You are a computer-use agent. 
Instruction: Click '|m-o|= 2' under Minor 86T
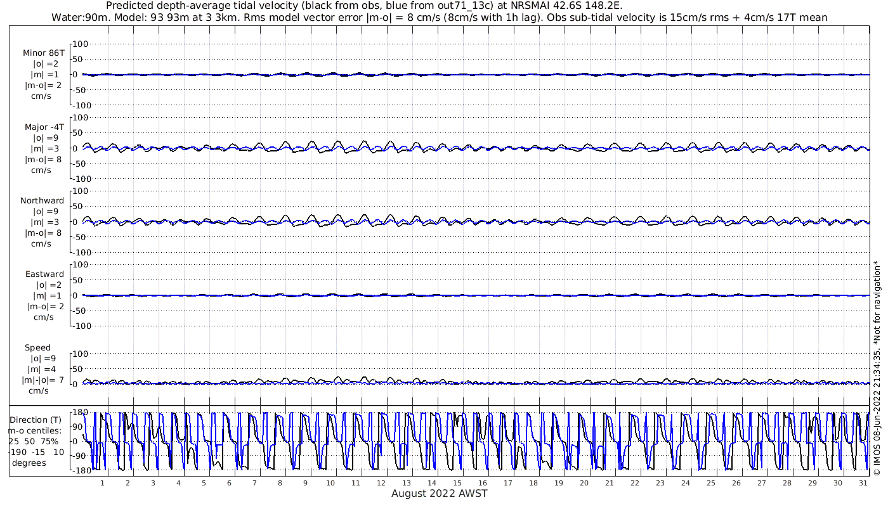[43, 85]
